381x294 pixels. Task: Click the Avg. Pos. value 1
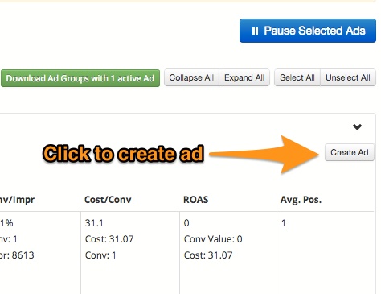(x=284, y=223)
